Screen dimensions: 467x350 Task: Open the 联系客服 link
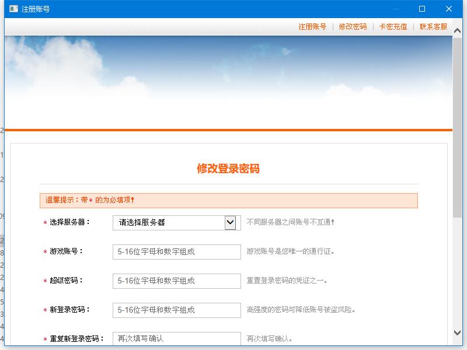click(433, 27)
